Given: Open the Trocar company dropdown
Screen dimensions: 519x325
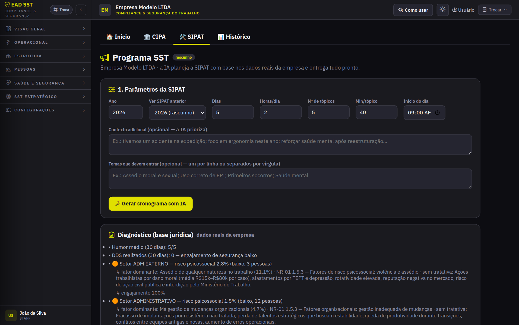Looking at the screenshot, I should pos(495,10).
